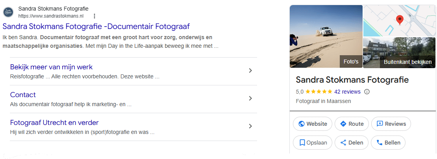Click the Reviews speech-bubble icon
This screenshot has height=159, width=437.
click(380, 124)
